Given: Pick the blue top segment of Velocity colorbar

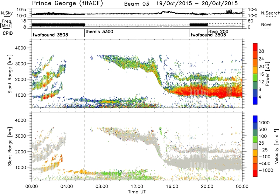Looking at the screenshot, I should tap(255, 119).
